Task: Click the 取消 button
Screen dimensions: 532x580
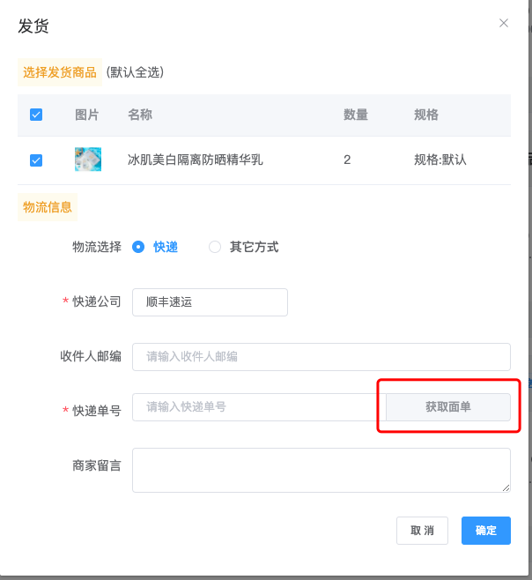Action: [422, 531]
